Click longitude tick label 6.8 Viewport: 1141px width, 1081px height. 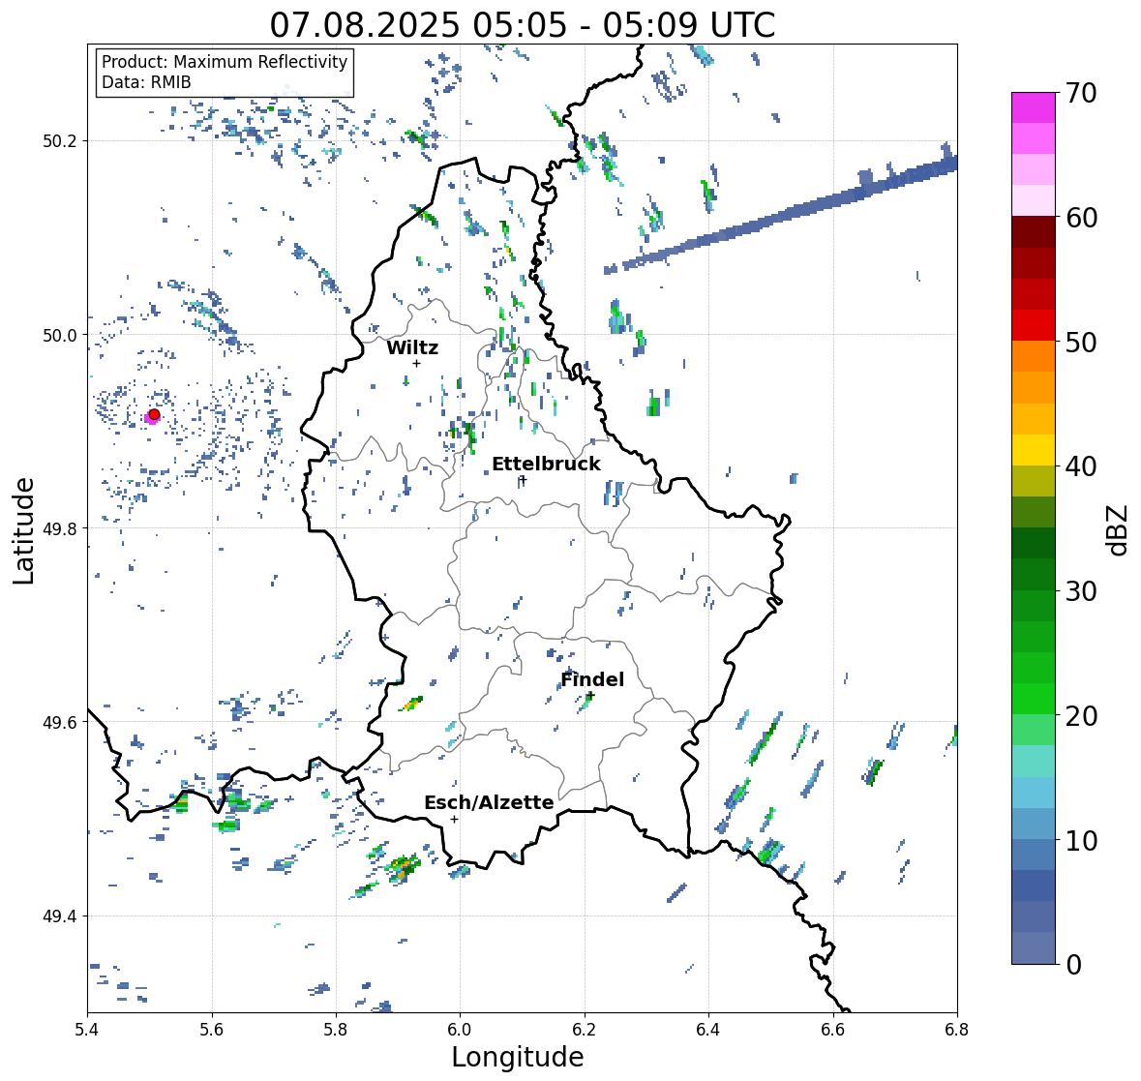(x=957, y=1029)
